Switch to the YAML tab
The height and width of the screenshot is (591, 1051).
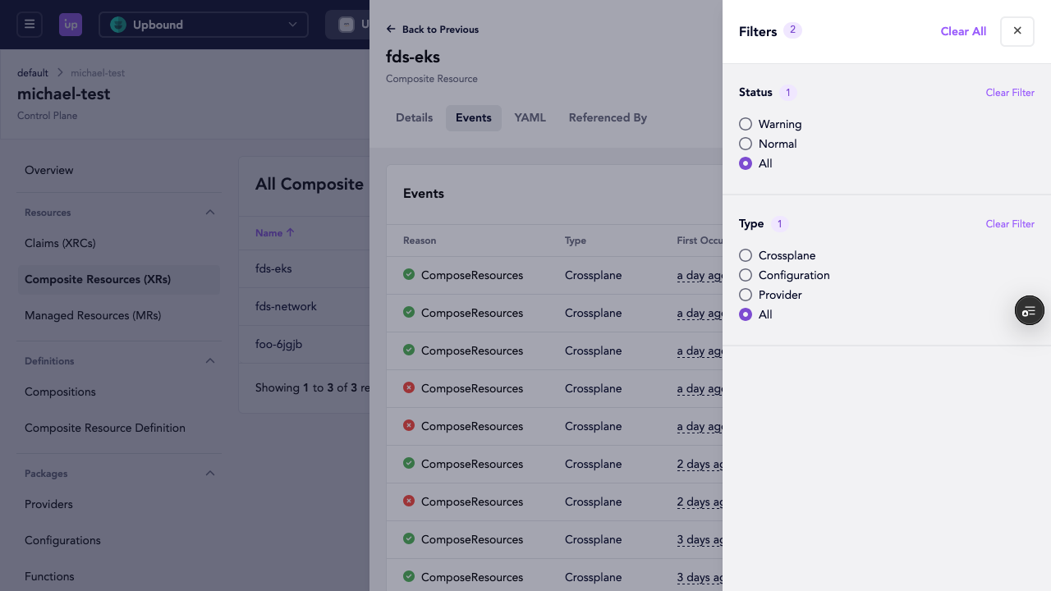530,117
